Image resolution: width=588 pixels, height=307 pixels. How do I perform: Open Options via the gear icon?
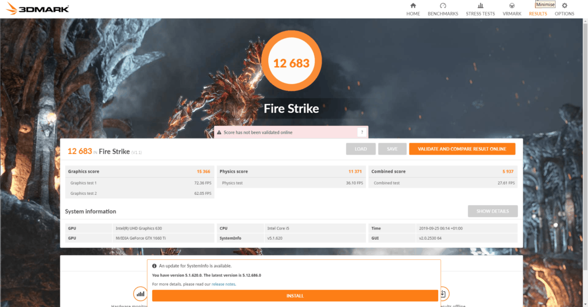[x=564, y=6]
